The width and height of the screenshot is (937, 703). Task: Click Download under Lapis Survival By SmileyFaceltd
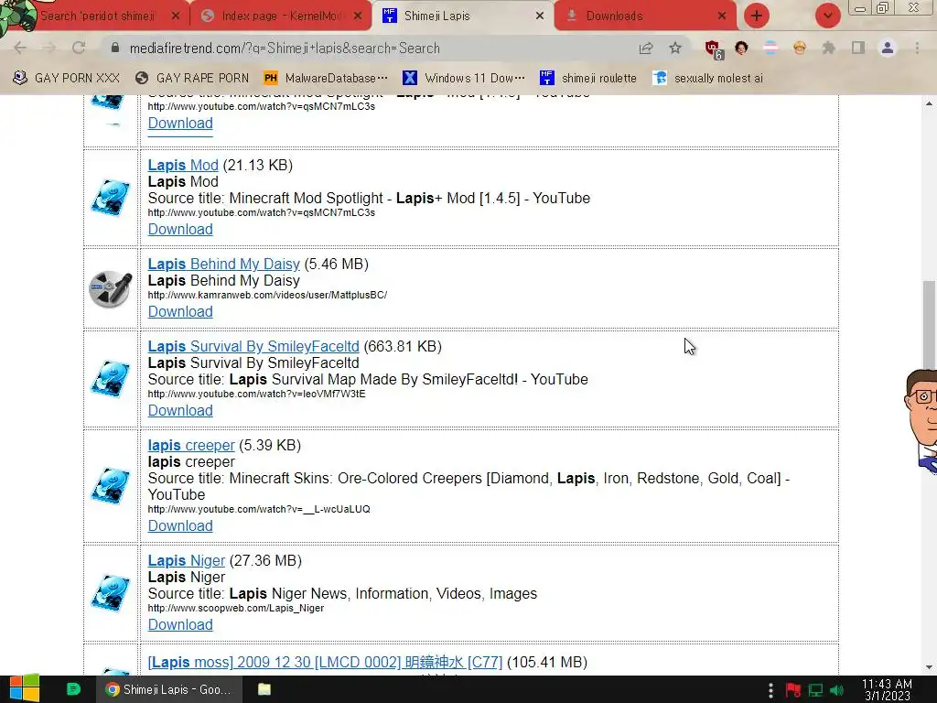[x=180, y=411]
